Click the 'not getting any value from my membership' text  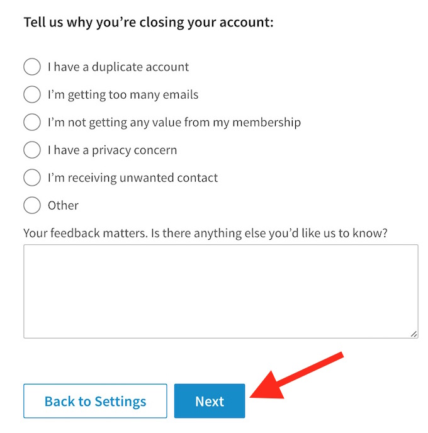pos(174,122)
